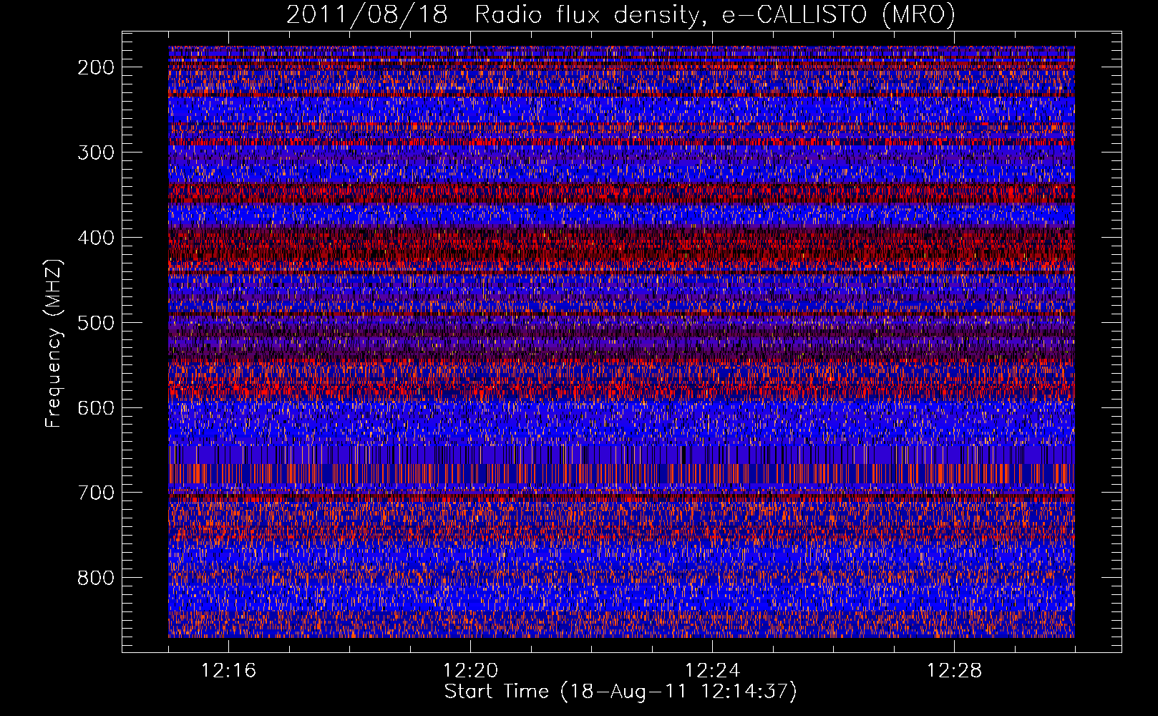Select the 800 frequency axis label
Viewport: 1158px width, 716px height.
[95, 579]
